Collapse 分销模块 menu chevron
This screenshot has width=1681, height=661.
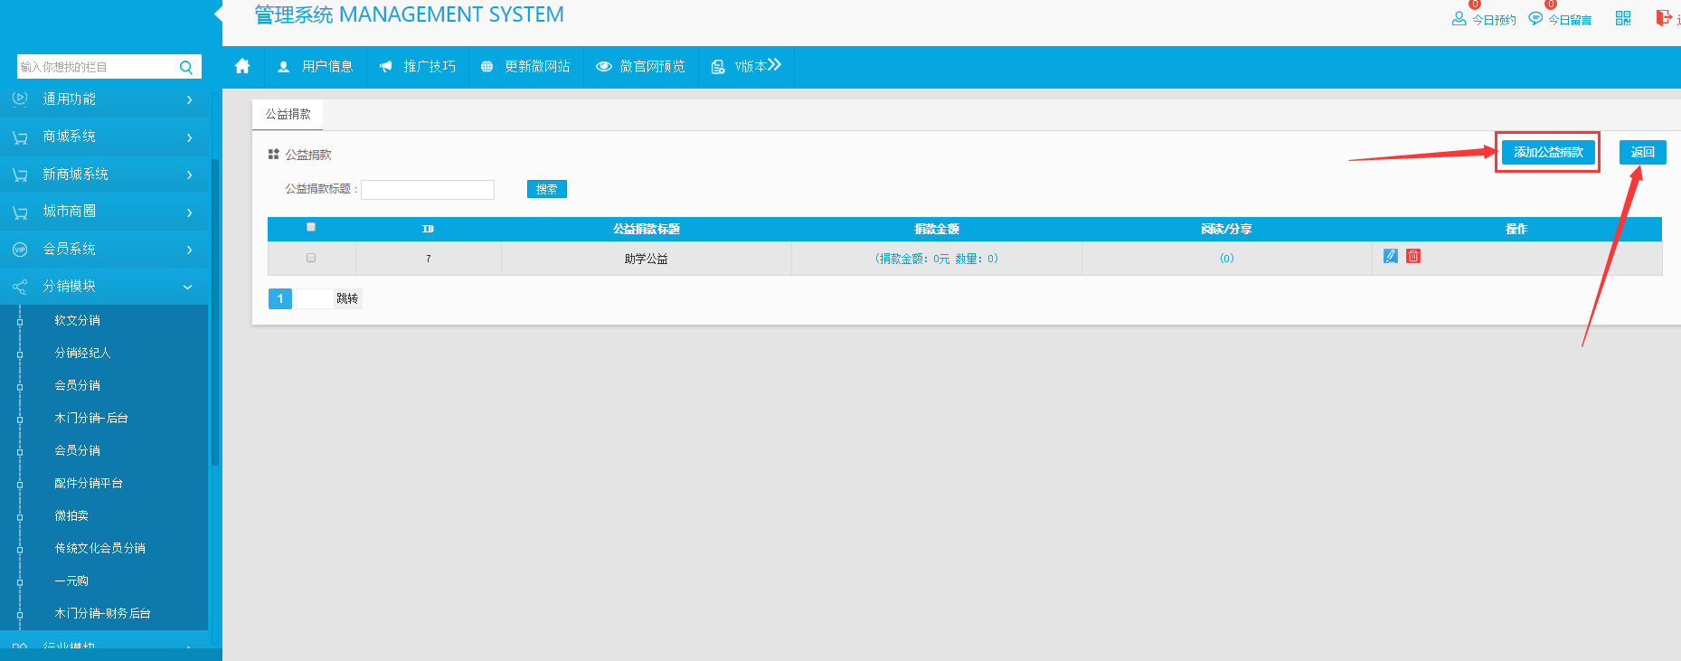188,287
